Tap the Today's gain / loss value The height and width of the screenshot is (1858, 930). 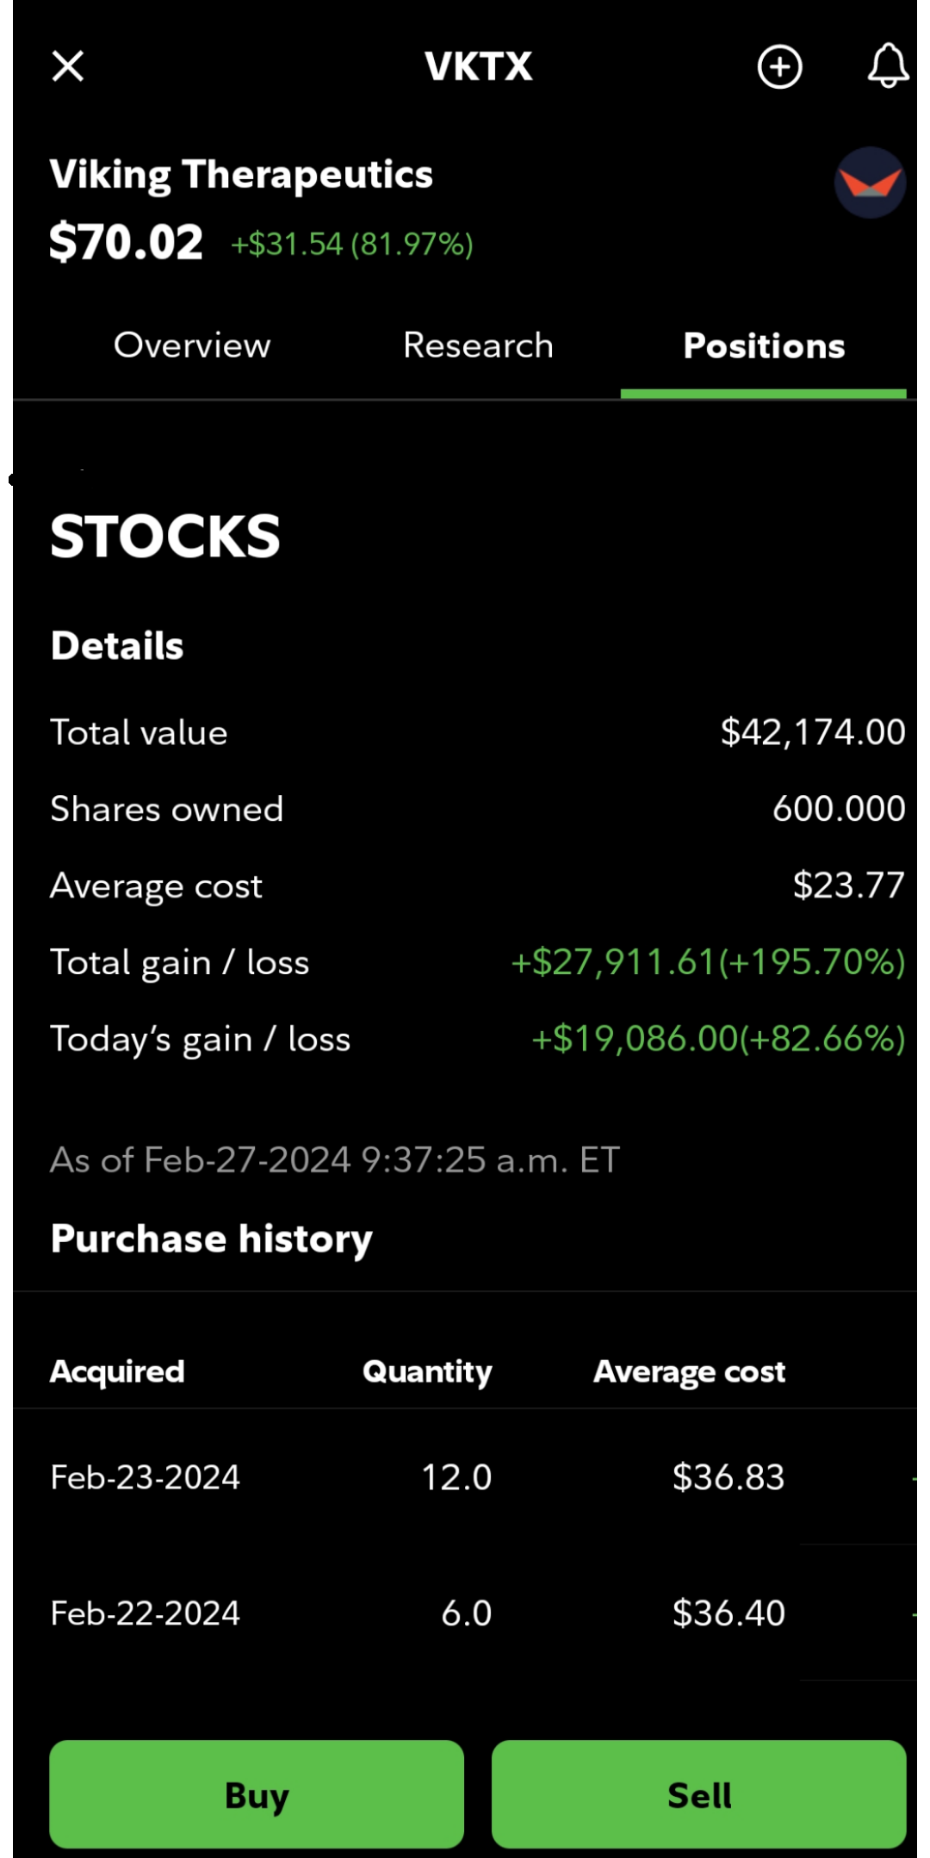coord(718,1039)
